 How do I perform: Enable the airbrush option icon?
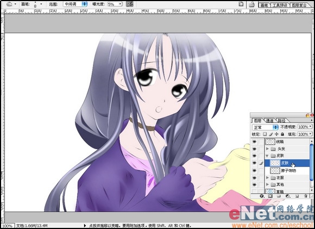point(130,4)
